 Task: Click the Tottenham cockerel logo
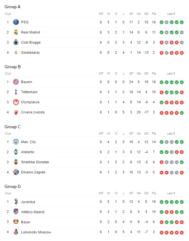coord(16,92)
